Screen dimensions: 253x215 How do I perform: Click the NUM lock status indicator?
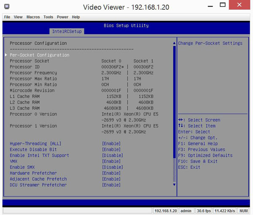[243, 211]
